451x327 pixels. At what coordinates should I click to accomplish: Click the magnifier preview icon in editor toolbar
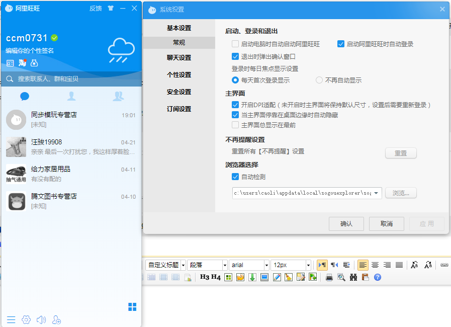click(341, 278)
